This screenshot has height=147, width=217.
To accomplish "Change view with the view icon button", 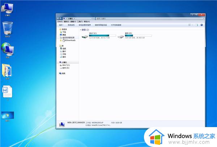I will (190, 25).
